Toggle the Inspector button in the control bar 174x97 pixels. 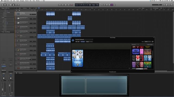pos(5,5)
